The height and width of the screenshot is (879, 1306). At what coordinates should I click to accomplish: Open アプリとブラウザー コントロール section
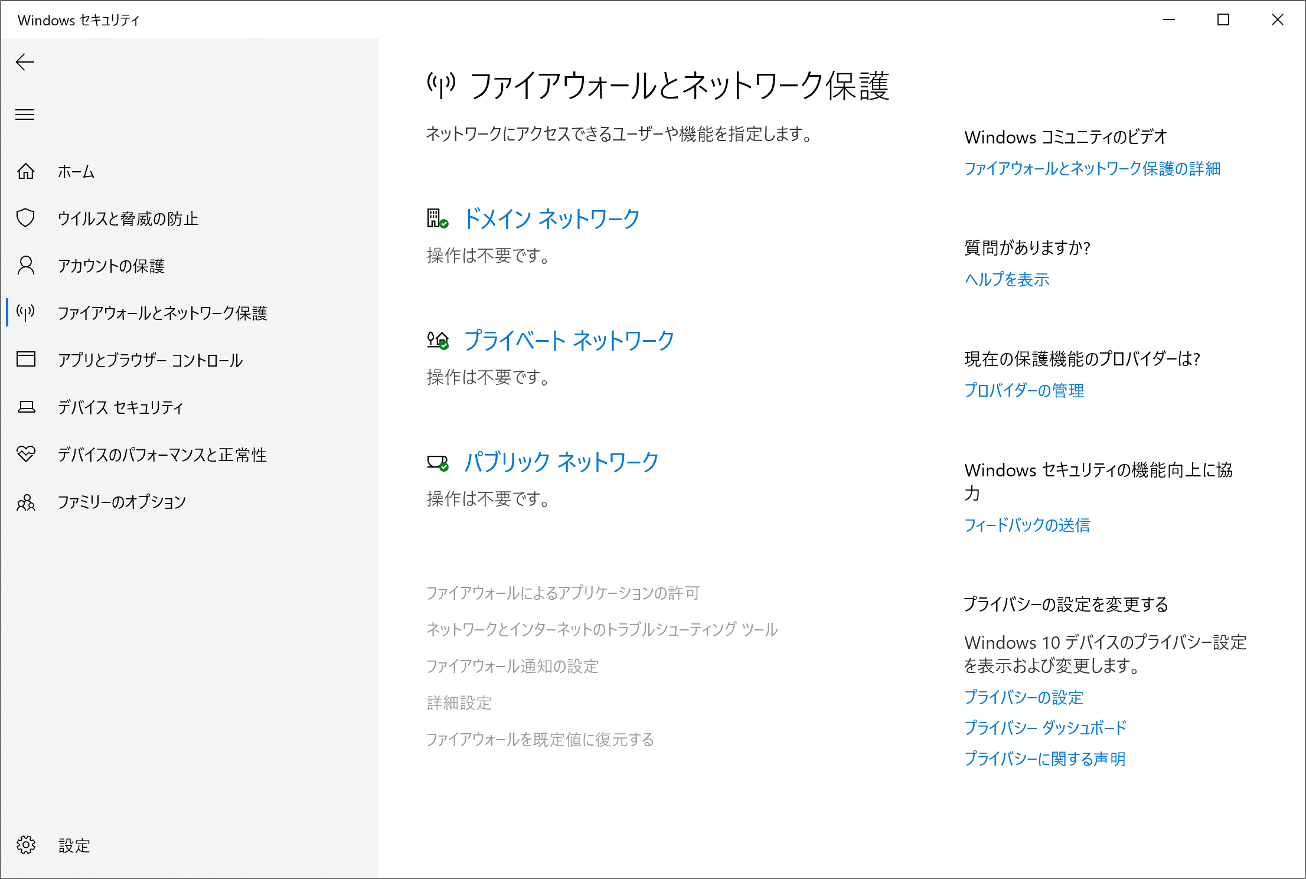click(150, 360)
